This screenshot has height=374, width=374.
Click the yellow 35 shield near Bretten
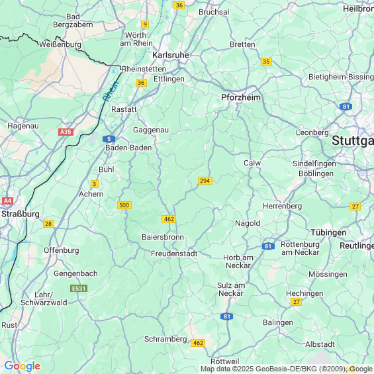(x=266, y=62)
